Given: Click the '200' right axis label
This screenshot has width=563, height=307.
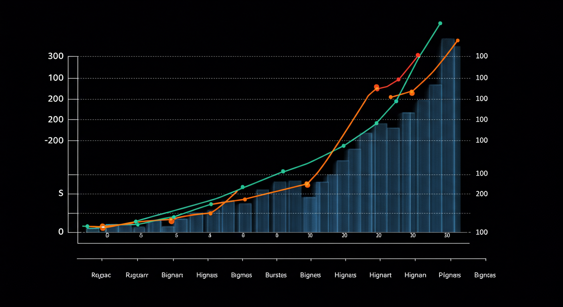Looking at the screenshot, I should click(x=482, y=193).
